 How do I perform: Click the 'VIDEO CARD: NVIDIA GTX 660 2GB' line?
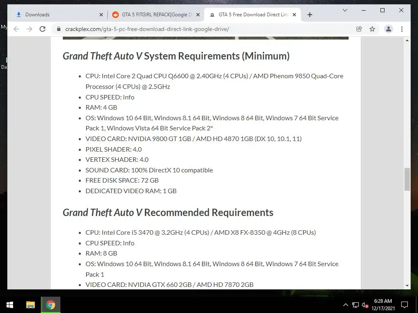169,284
